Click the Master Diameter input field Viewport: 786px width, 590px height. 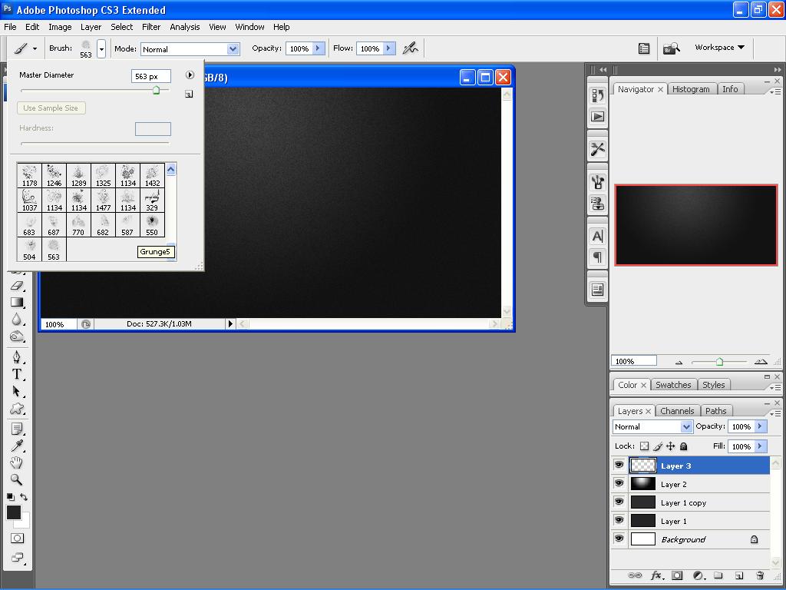(x=150, y=76)
